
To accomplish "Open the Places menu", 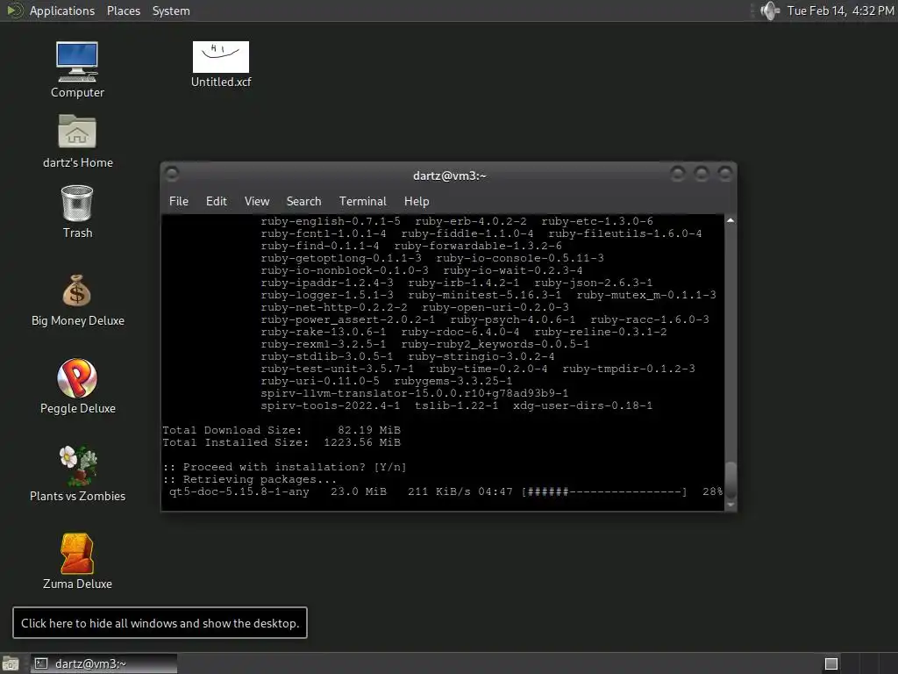I will pyautogui.click(x=123, y=11).
